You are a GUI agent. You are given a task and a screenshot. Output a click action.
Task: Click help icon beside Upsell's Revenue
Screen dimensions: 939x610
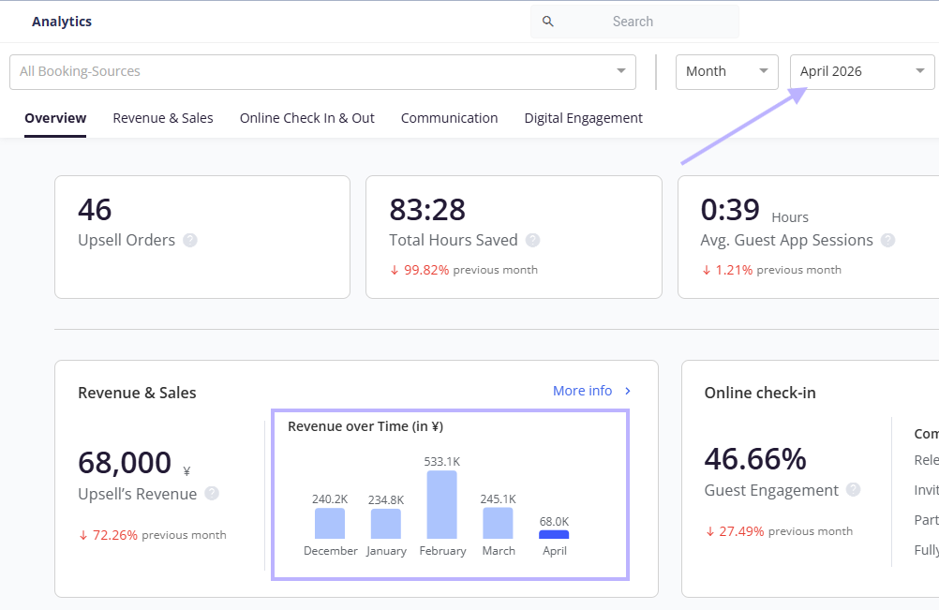pos(212,493)
